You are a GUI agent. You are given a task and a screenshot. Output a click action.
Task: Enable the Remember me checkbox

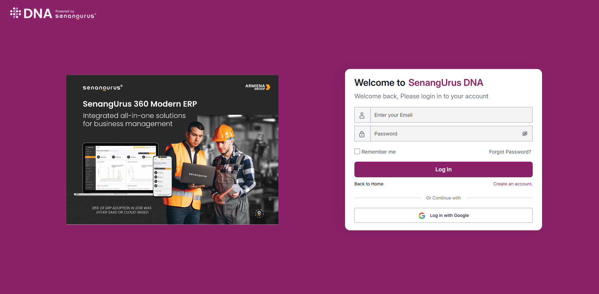tap(357, 151)
